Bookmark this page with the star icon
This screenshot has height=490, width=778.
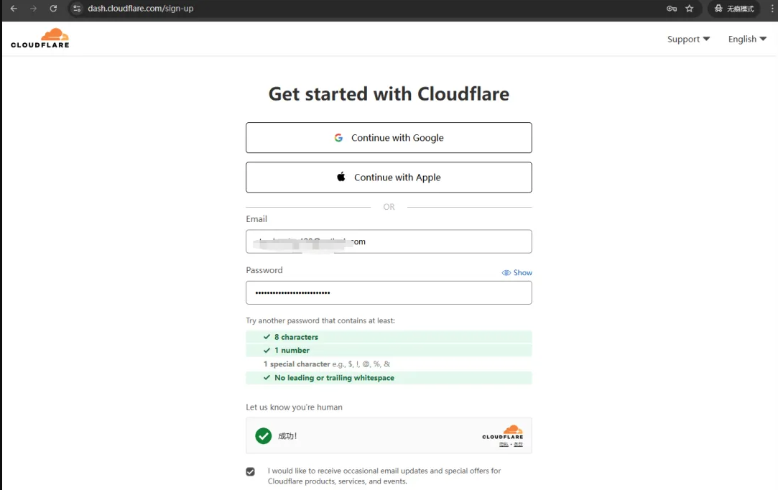pyautogui.click(x=689, y=9)
